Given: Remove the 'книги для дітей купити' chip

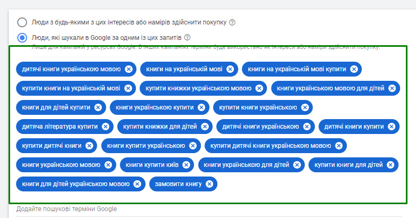Looking at the screenshot, I should tap(98, 107).
